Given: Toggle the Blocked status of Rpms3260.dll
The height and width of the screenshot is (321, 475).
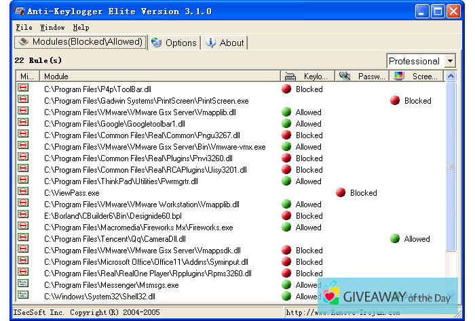Looking at the screenshot, I should [x=286, y=274].
